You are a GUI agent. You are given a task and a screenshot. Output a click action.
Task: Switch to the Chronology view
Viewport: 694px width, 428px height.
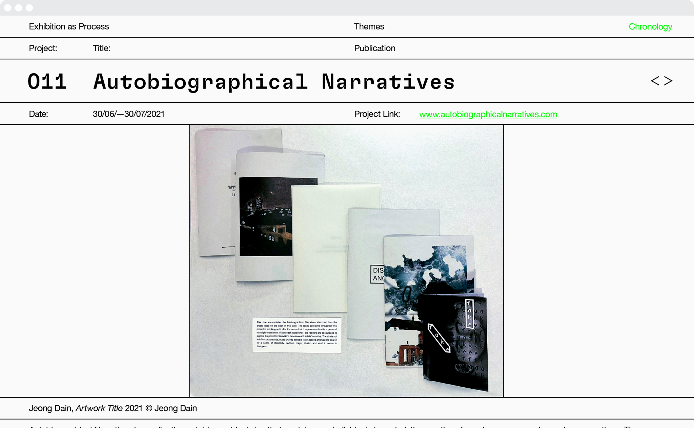pyautogui.click(x=650, y=27)
